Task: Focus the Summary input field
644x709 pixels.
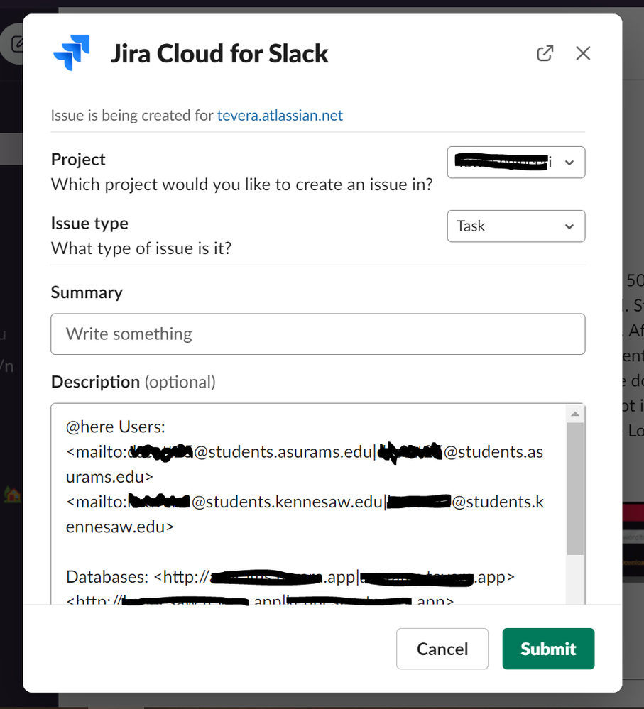Action: [318, 334]
